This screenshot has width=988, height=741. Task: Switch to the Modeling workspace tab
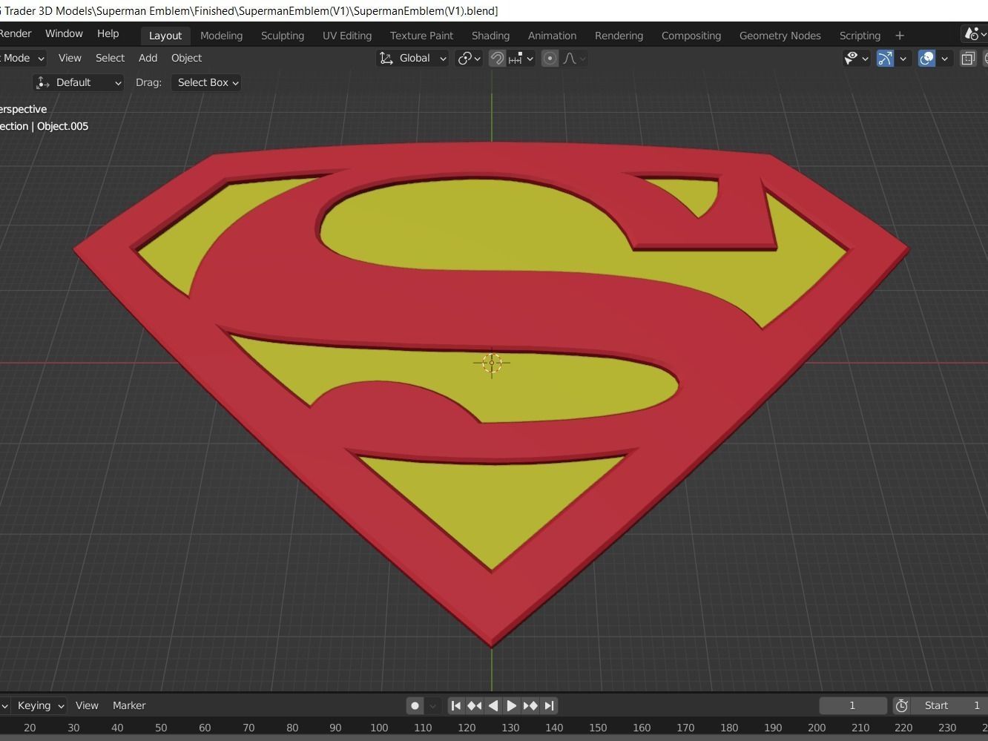(x=221, y=36)
